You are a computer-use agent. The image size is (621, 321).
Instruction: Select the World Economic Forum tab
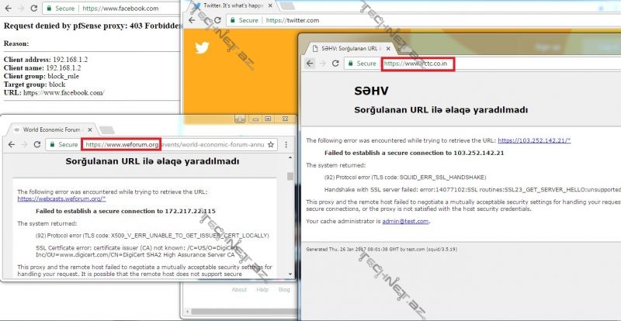pyautogui.click(x=52, y=129)
